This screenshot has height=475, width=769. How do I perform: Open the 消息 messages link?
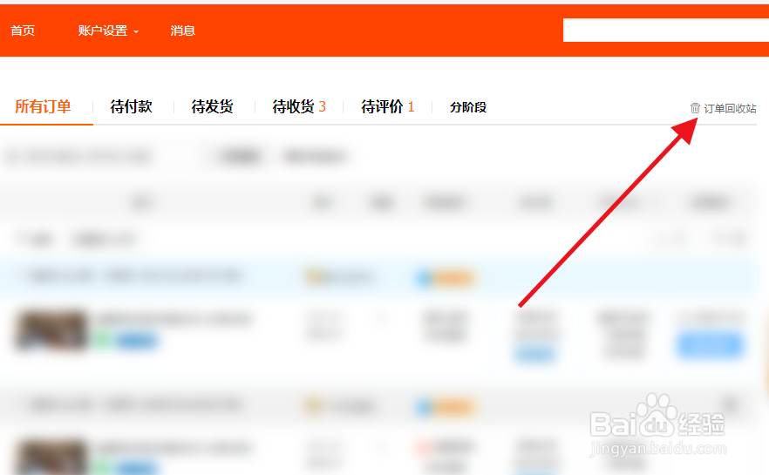pyautogui.click(x=183, y=31)
